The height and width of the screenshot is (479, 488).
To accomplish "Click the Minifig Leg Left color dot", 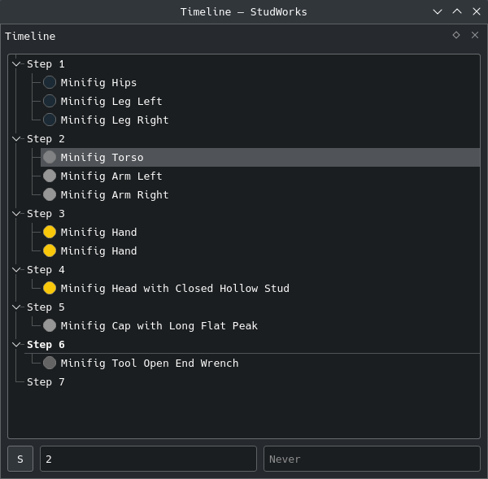I will [x=50, y=101].
